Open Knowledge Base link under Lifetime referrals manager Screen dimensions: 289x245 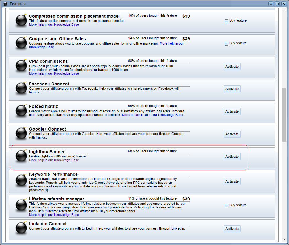54,215
